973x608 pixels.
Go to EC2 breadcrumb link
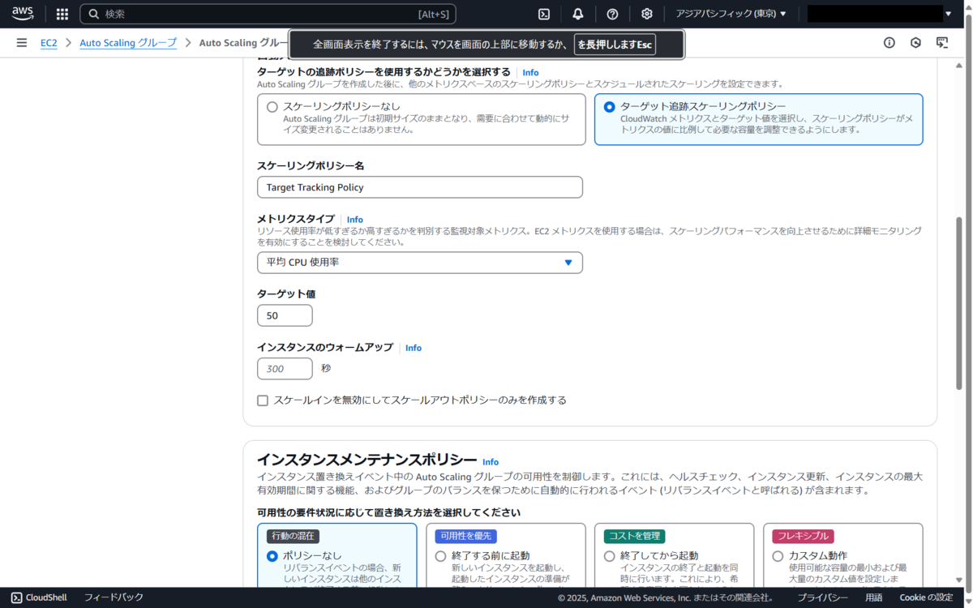click(49, 43)
